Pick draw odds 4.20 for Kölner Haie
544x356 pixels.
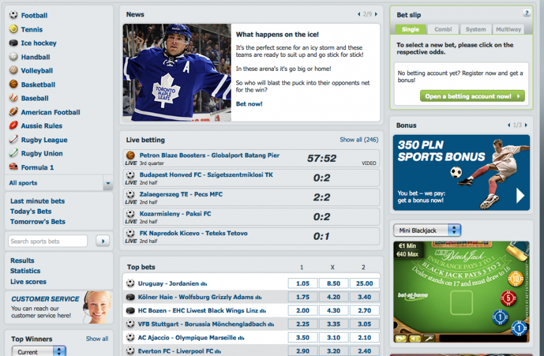[x=333, y=297]
